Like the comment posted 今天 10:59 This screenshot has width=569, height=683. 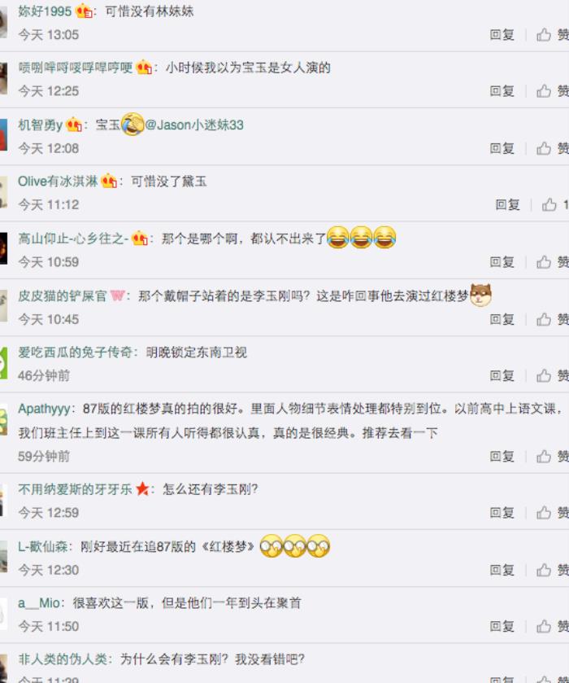point(553,262)
